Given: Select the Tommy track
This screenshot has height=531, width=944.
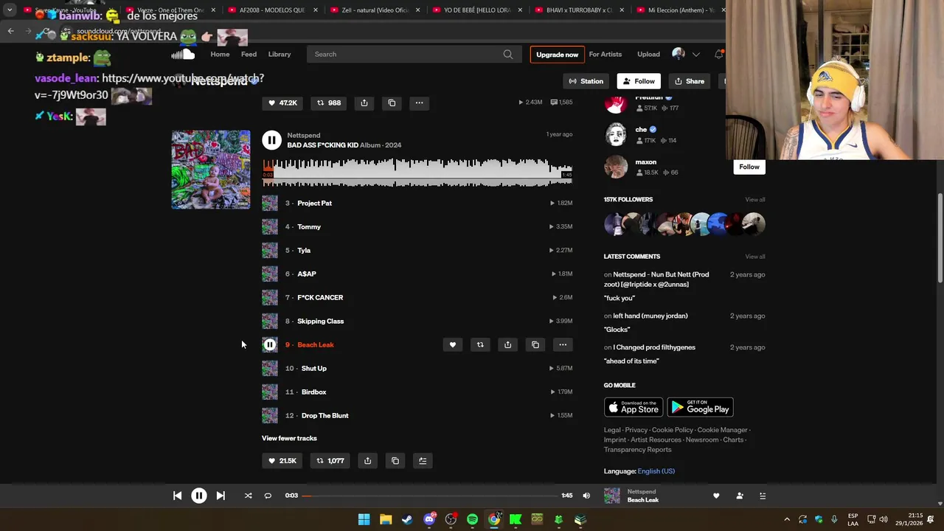Looking at the screenshot, I should (x=309, y=226).
